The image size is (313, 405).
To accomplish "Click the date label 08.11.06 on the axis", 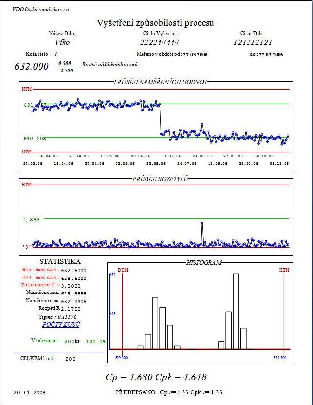I will (279, 164).
